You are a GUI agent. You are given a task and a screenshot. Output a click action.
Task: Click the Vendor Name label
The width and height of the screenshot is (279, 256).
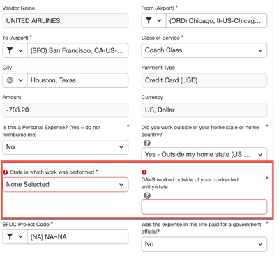point(19,8)
